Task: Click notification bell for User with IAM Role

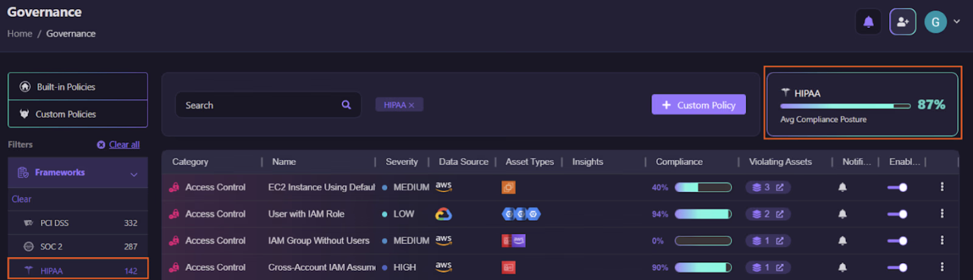Action: pyautogui.click(x=842, y=214)
